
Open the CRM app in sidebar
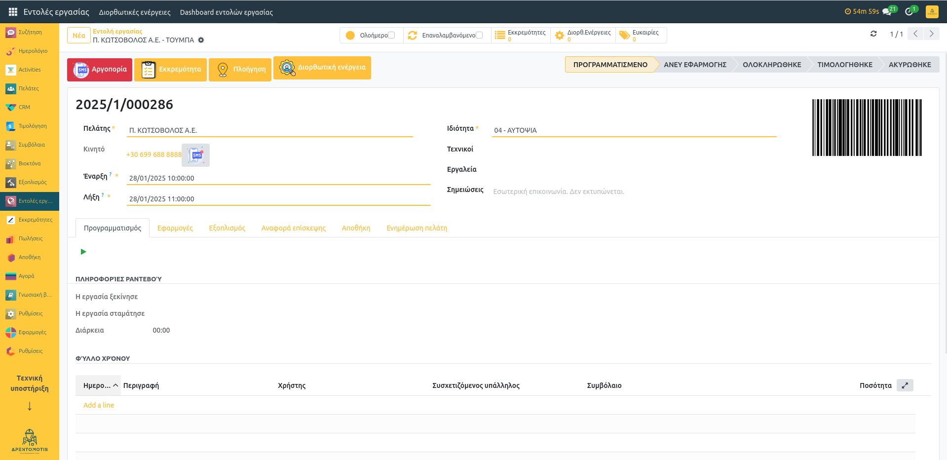24,107
